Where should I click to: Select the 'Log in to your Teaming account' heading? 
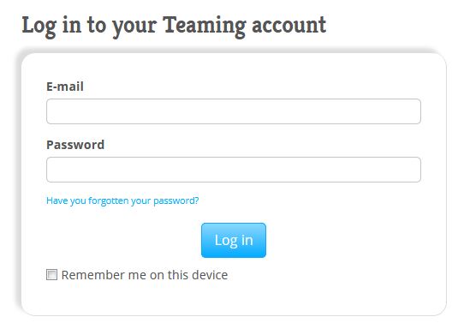pos(174,26)
